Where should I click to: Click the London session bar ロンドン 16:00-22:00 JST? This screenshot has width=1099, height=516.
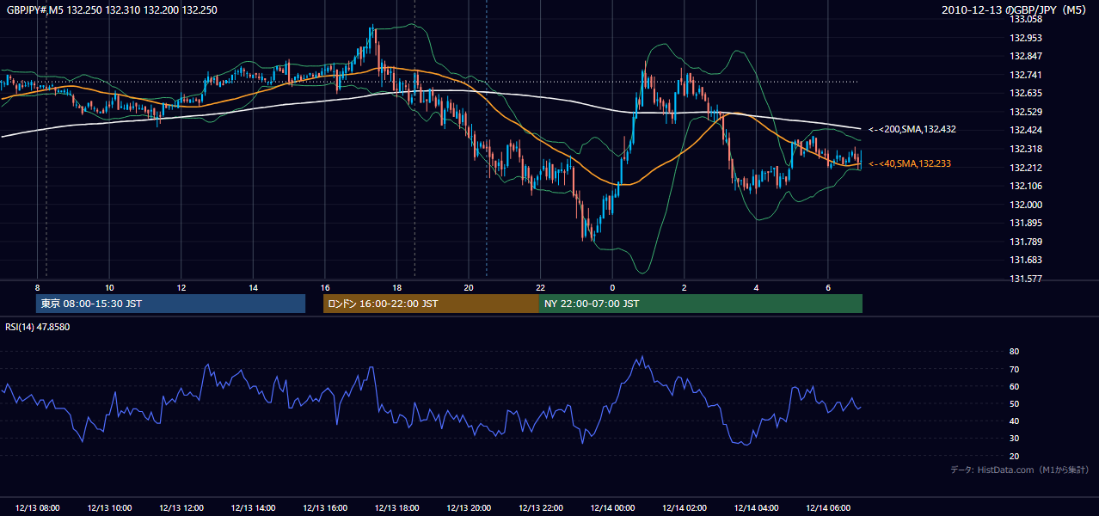(x=431, y=304)
